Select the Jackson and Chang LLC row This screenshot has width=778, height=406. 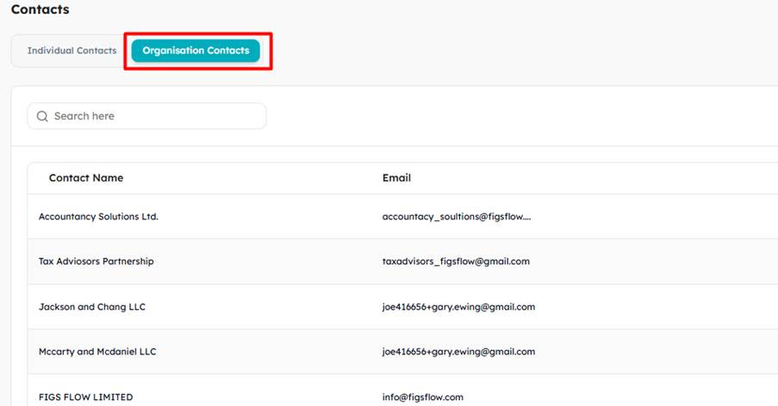pos(402,307)
